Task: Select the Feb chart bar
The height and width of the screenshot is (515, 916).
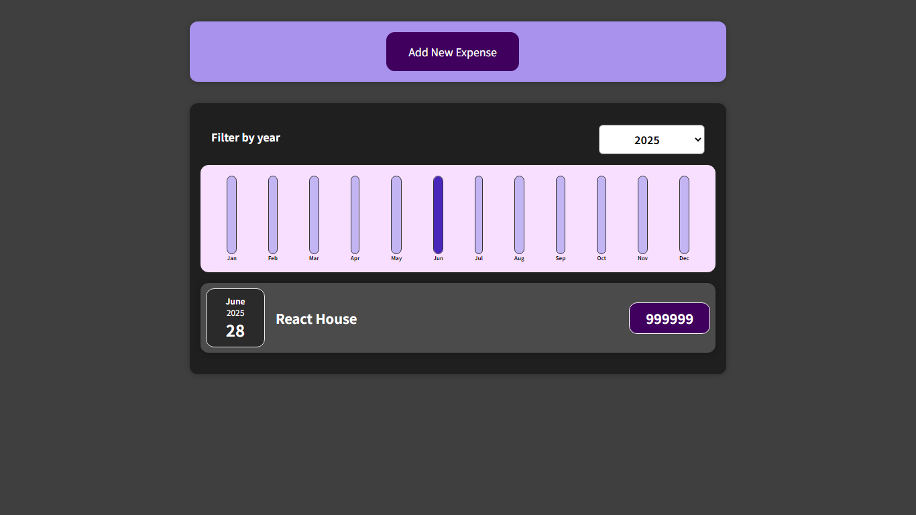Action: pyautogui.click(x=273, y=215)
